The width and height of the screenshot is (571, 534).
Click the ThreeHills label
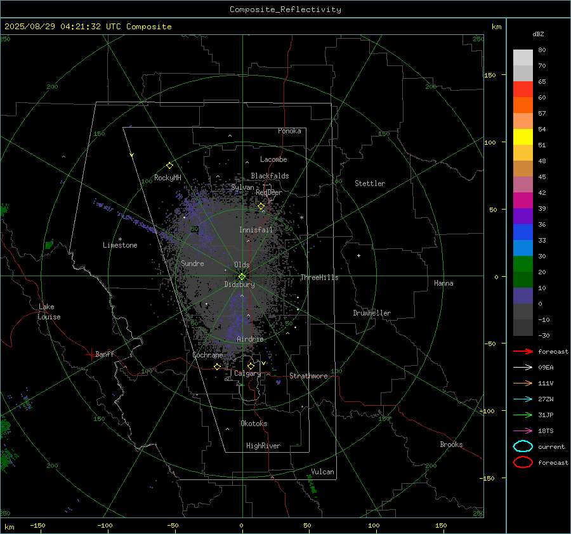(319, 277)
